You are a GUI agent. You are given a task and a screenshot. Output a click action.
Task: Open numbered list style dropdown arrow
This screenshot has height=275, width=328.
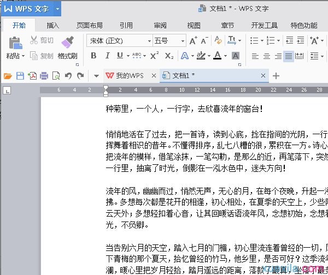278,40
